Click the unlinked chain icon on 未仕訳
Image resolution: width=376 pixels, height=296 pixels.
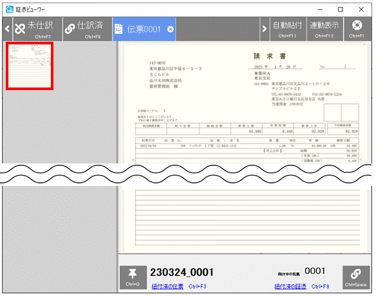[x=20, y=29]
